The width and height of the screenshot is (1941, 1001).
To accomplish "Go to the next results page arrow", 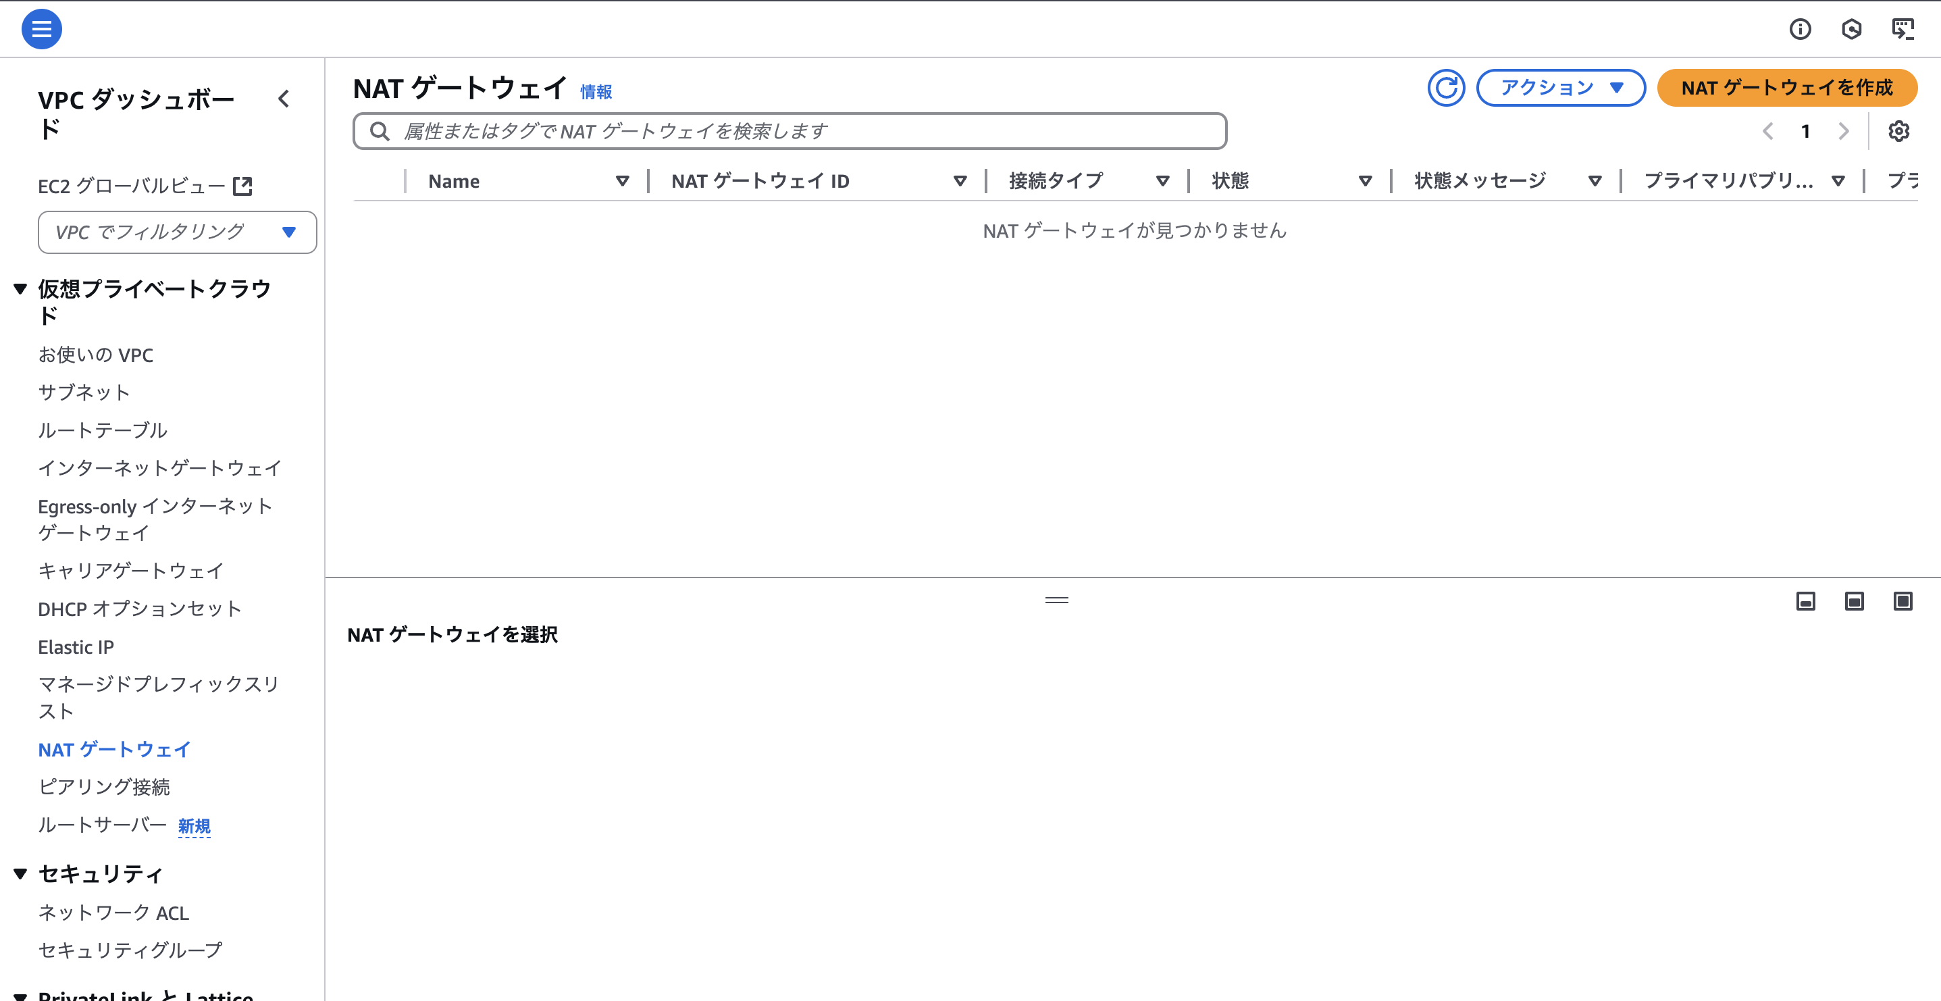I will tap(1844, 130).
